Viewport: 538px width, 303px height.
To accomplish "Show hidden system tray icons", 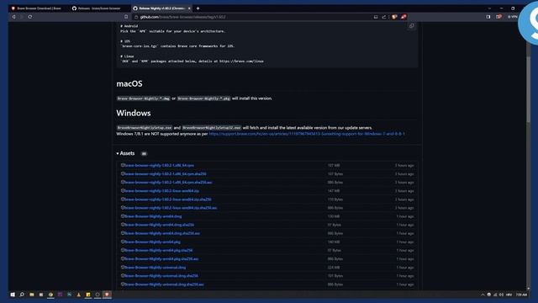I will [x=483, y=295].
